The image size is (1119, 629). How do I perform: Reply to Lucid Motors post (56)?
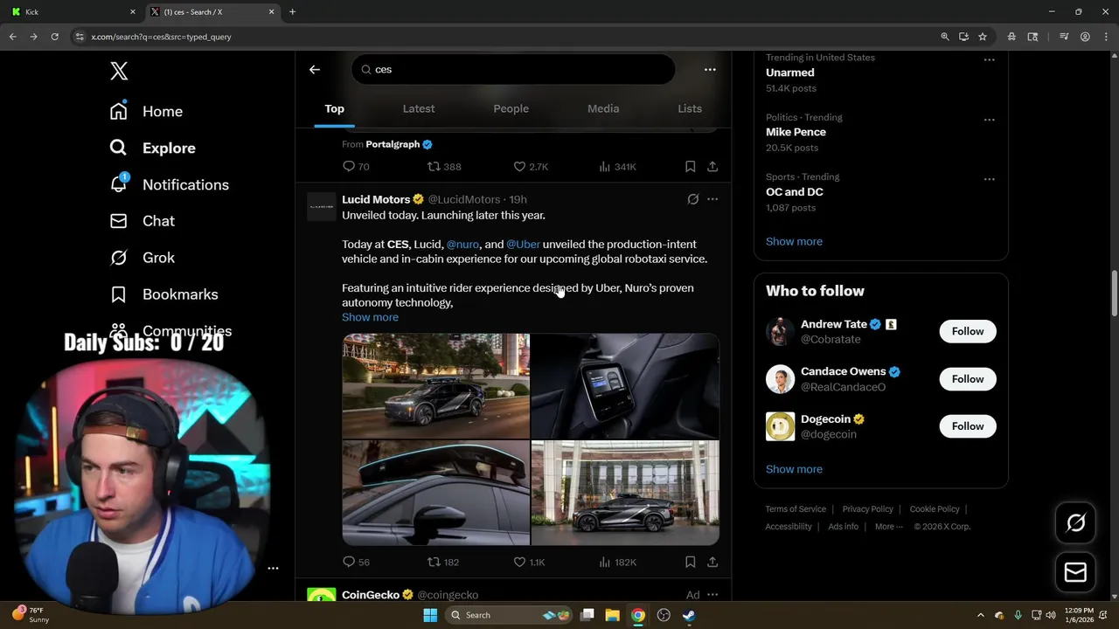[356, 562]
